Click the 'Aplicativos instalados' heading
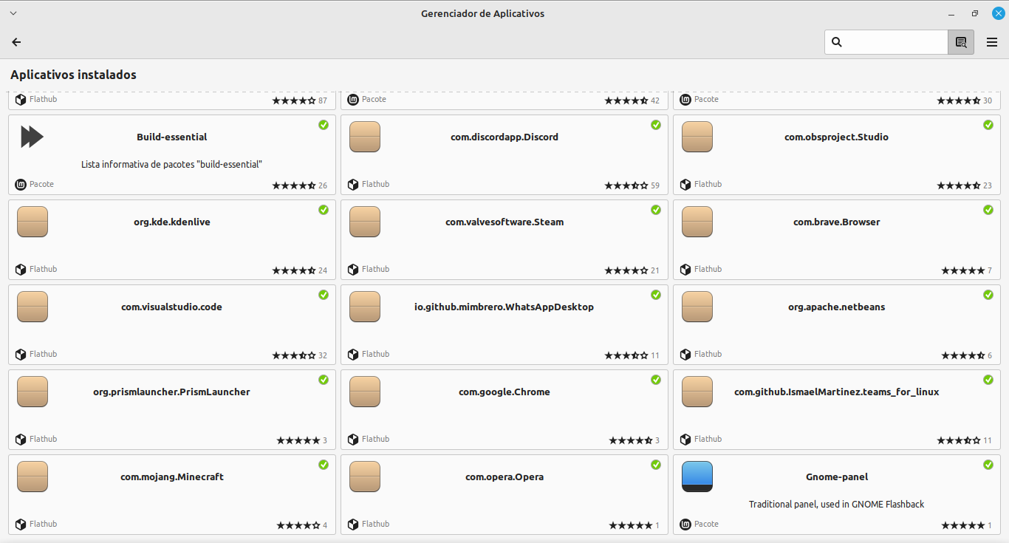 pos(73,75)
